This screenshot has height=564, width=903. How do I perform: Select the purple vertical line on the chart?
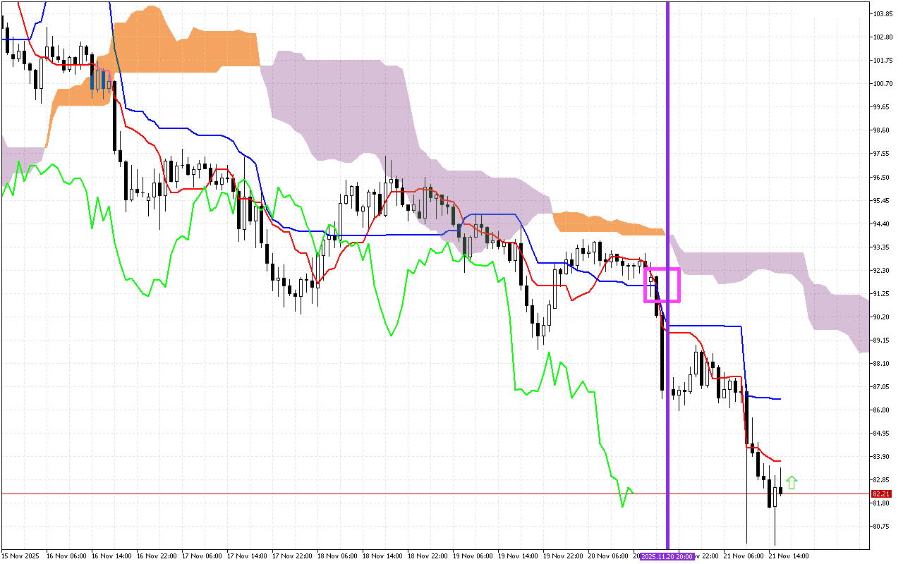click(667, 176)
